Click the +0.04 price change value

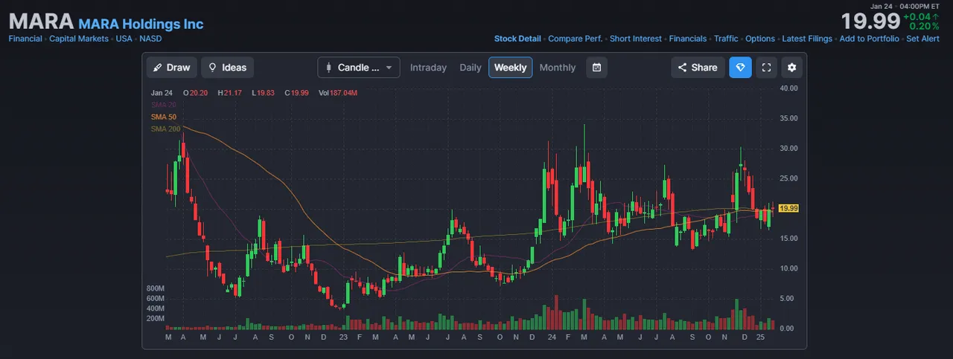(917, 16)
